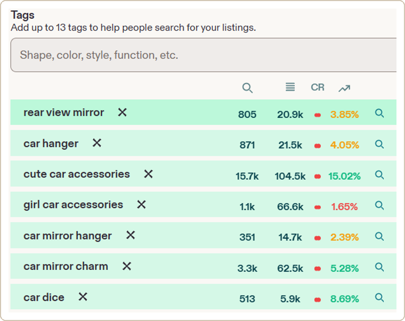Click the 66.6k listings value
The image size is (405, 321).
(290, 207)
